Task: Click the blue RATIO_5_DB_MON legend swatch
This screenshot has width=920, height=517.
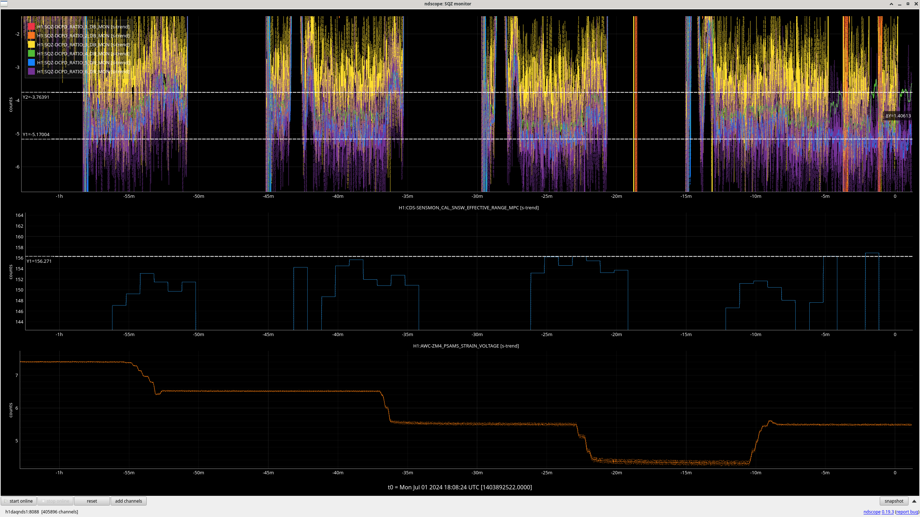Action: pos(31,62)
